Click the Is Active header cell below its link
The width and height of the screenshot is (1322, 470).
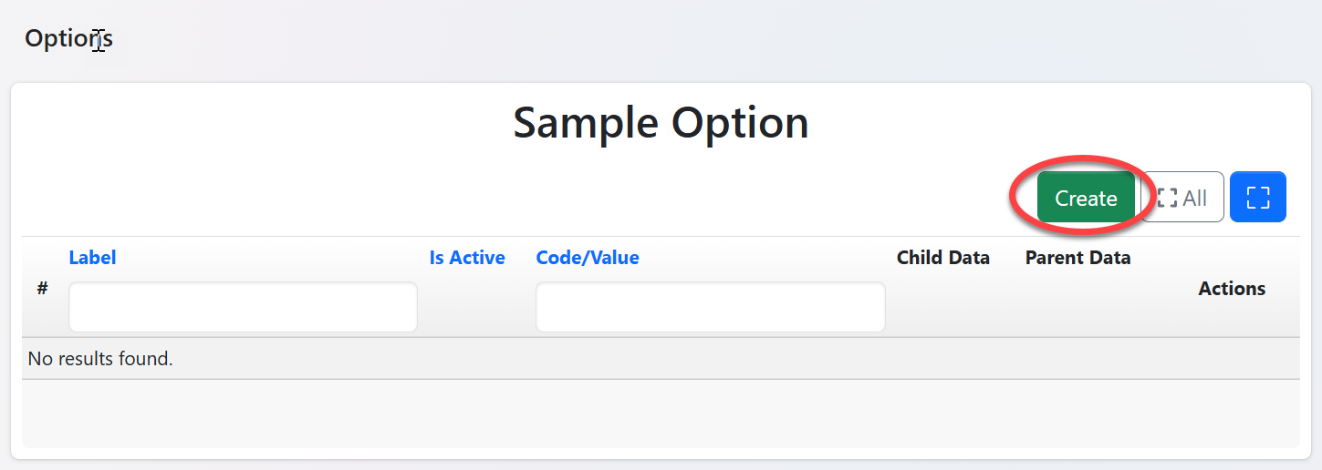coord(467,305)
